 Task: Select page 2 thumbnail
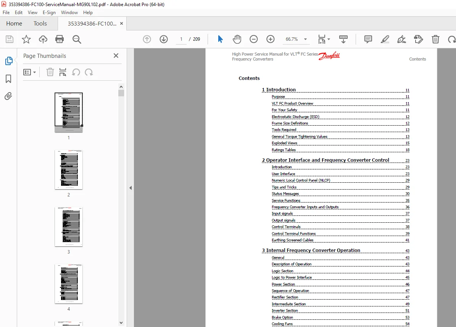69,169
